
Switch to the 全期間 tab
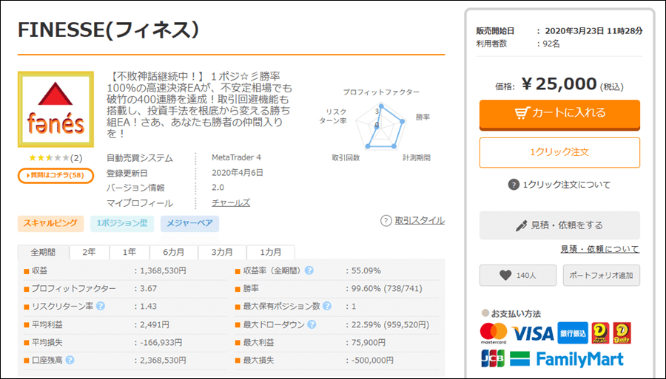43,252
